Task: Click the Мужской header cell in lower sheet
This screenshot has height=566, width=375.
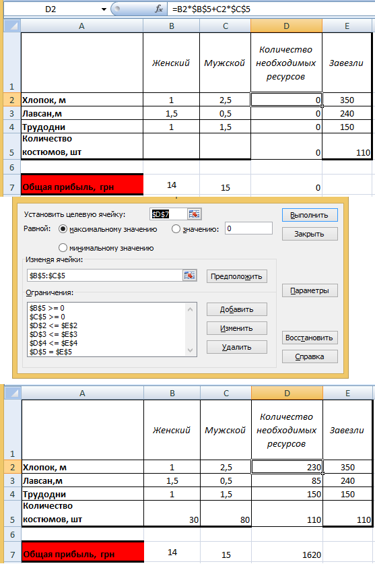Action: (x=226, y=430)
